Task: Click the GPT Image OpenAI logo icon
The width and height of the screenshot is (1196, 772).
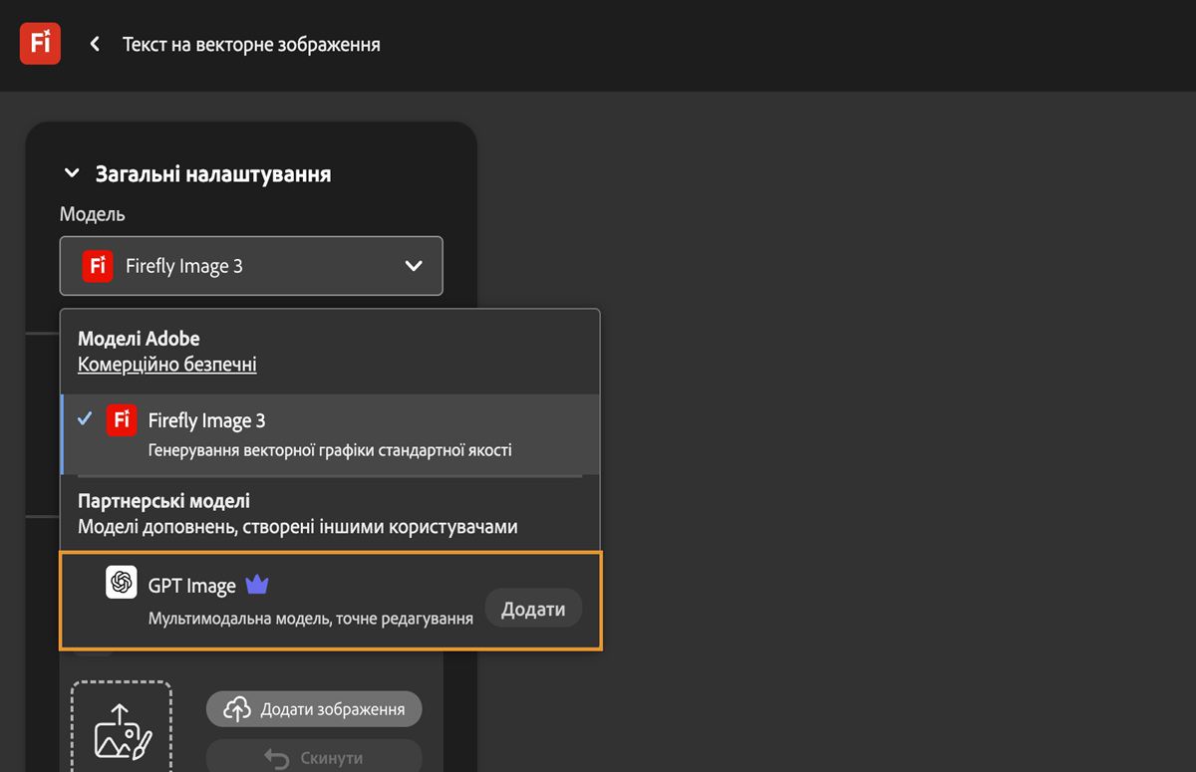Action: click(x=122, y=583)
